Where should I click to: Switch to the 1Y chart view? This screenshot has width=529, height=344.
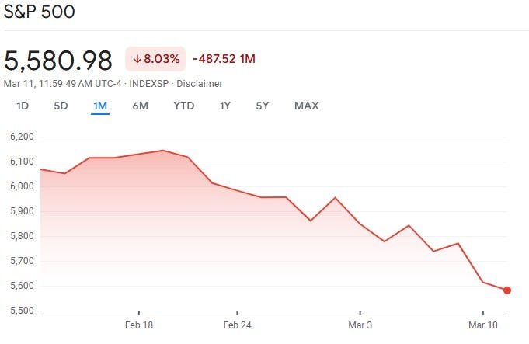[x=224, y=106]
